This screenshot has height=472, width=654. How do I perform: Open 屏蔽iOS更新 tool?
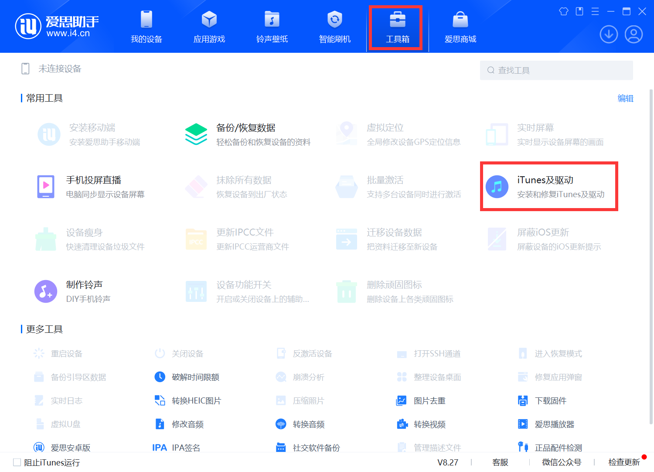[x=544, y=239]
